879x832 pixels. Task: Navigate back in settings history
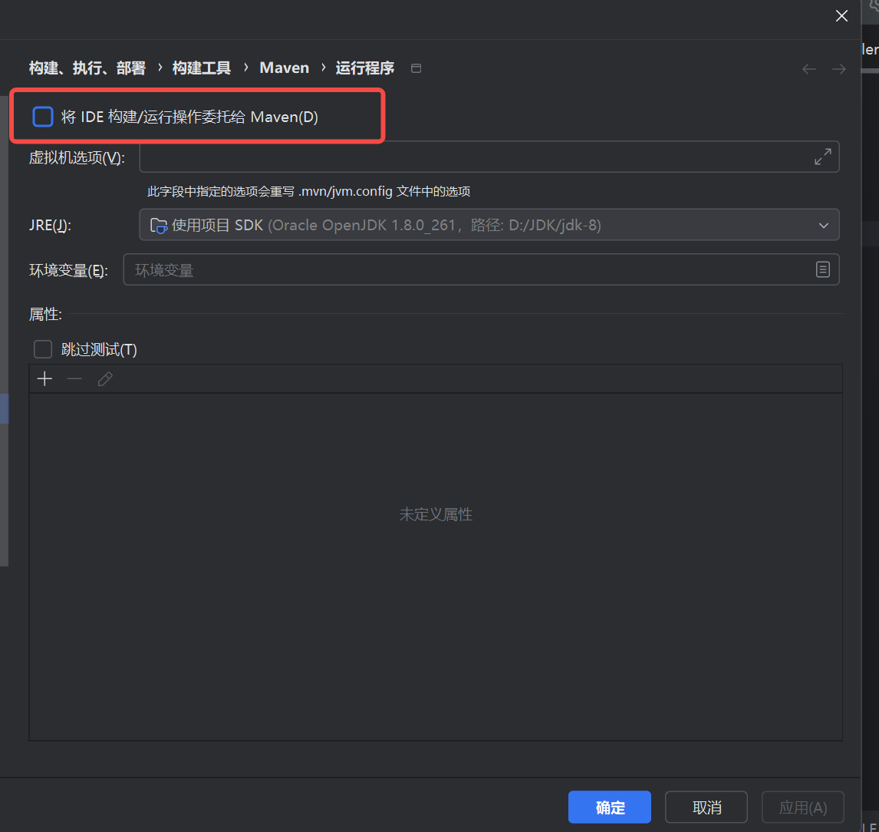click(x=808, y=68)
